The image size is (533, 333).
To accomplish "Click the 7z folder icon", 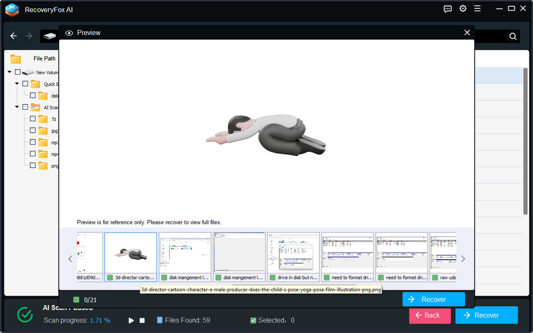I will click(x=43, y=119).
